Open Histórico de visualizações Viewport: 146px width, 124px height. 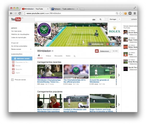pyautogui.click(x=20, y=34)
